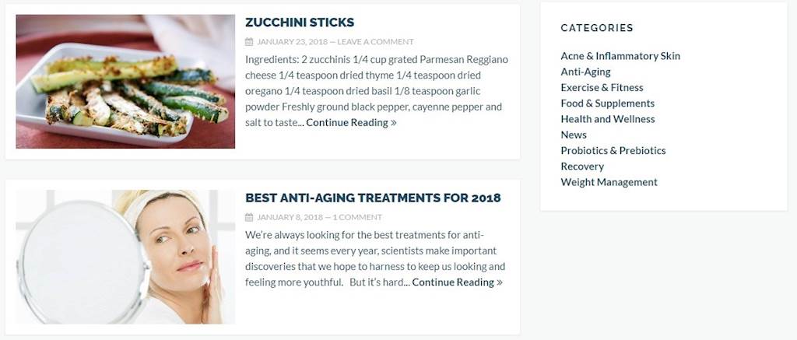The width and height of the screenshot is (797, 340).
Task: Open the 1 Comment link
Action: click(x=357, y=217)
